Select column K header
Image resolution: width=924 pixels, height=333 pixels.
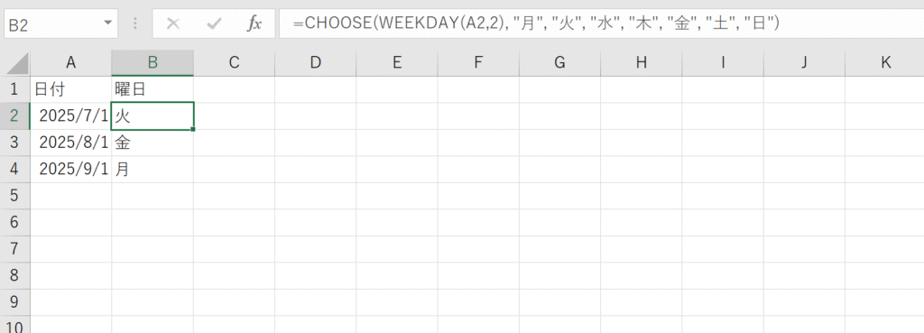(886, 62)
